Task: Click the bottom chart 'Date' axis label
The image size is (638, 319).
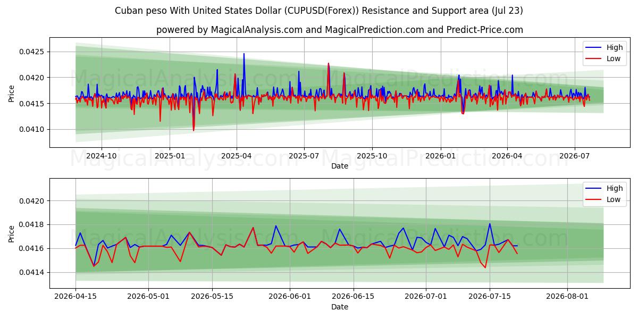Action: coord(340,307)
